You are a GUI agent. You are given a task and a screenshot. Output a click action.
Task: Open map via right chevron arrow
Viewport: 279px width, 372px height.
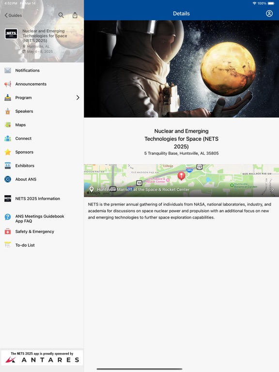[273, 189]
